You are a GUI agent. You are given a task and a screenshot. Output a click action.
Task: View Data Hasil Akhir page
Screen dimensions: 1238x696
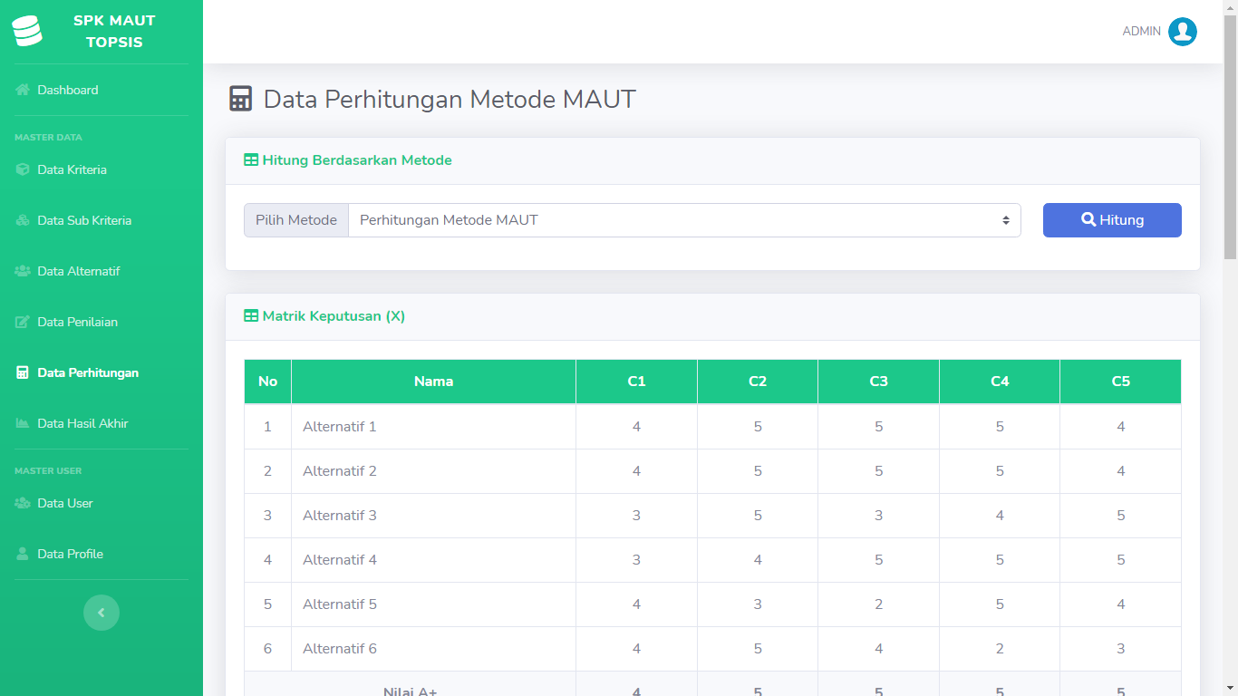(x=82, y=423)
